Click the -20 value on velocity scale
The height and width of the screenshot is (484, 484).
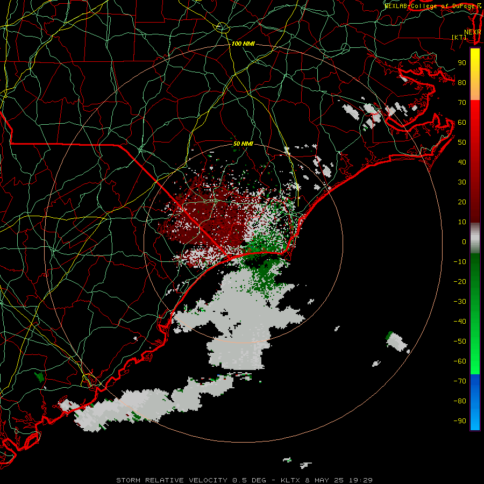coord(460,282)
